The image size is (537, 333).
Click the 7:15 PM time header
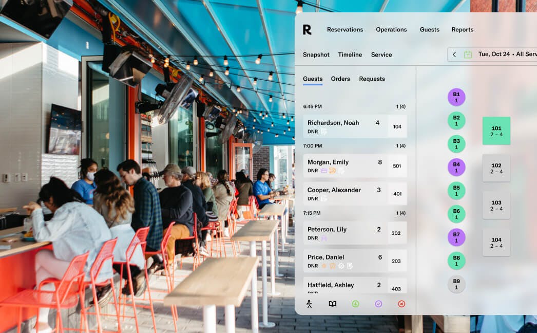[x=312, y=213]
